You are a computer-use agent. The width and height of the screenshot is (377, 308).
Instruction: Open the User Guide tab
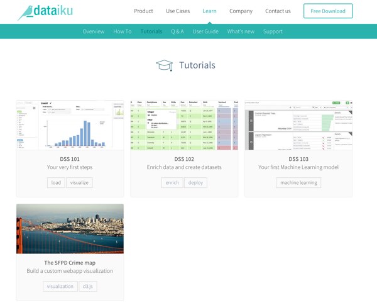point(205,31)
